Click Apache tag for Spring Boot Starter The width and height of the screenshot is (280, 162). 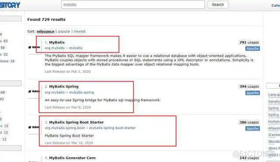click(252, 128)
